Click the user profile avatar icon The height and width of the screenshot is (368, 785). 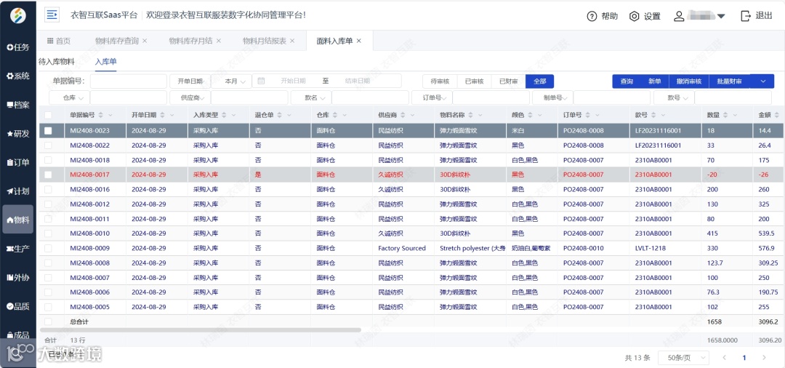(679, 16)
